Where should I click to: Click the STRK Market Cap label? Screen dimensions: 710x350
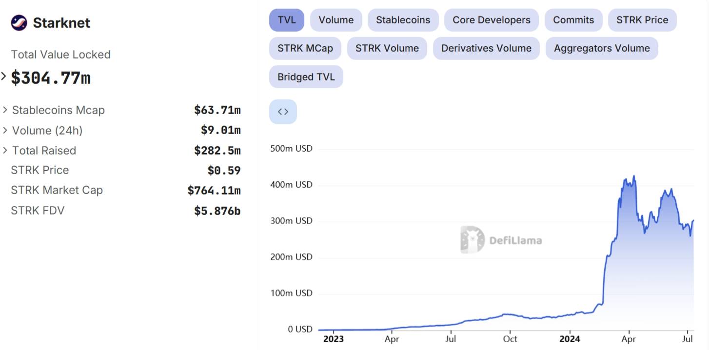[x=57, y=190]
